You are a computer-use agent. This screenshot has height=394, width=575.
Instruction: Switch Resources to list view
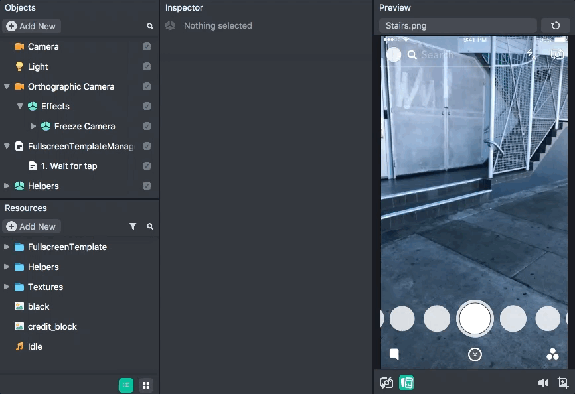pyautogui.click(x=126, y=385)
